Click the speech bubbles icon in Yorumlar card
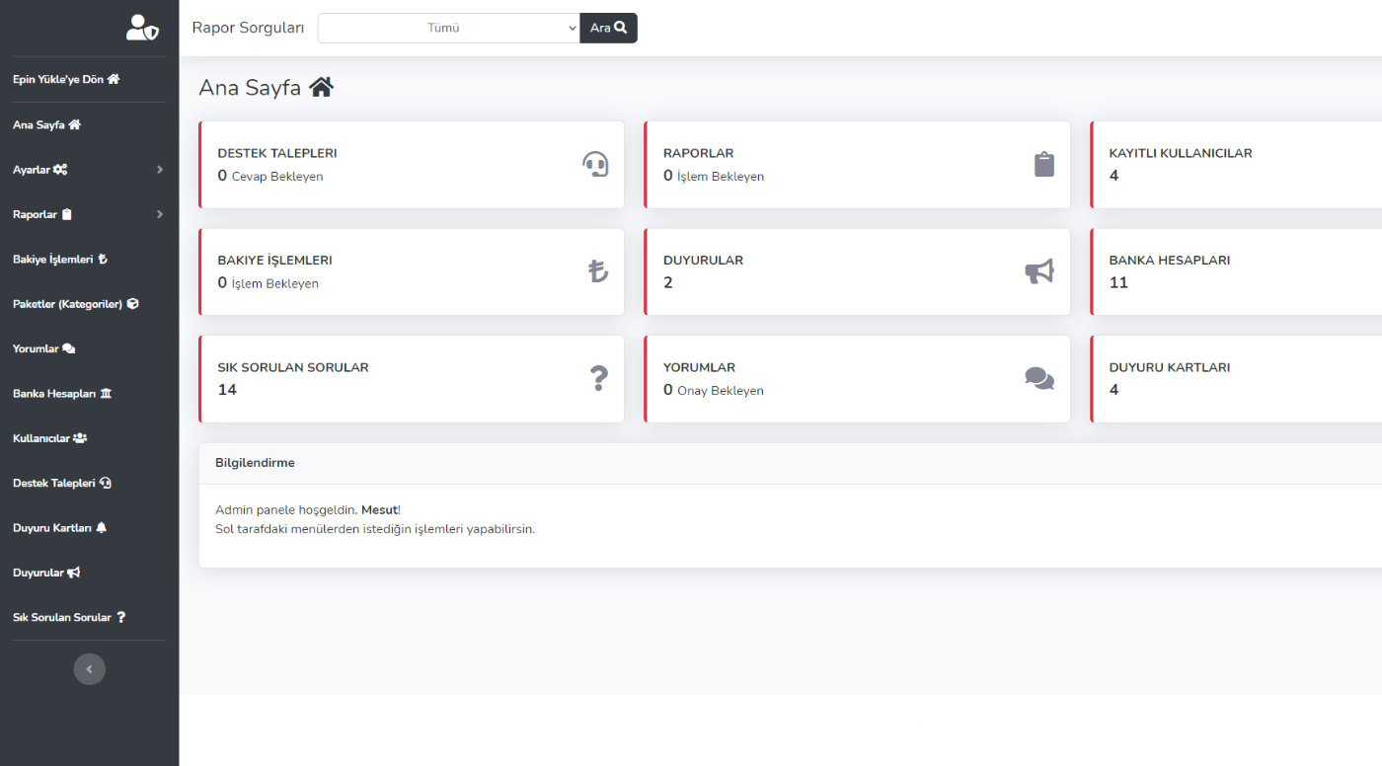 click(1038, 378)
